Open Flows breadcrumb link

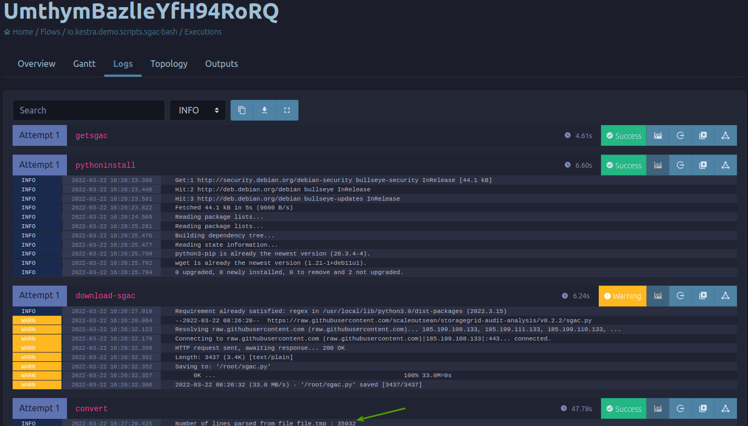coord(50,32)
